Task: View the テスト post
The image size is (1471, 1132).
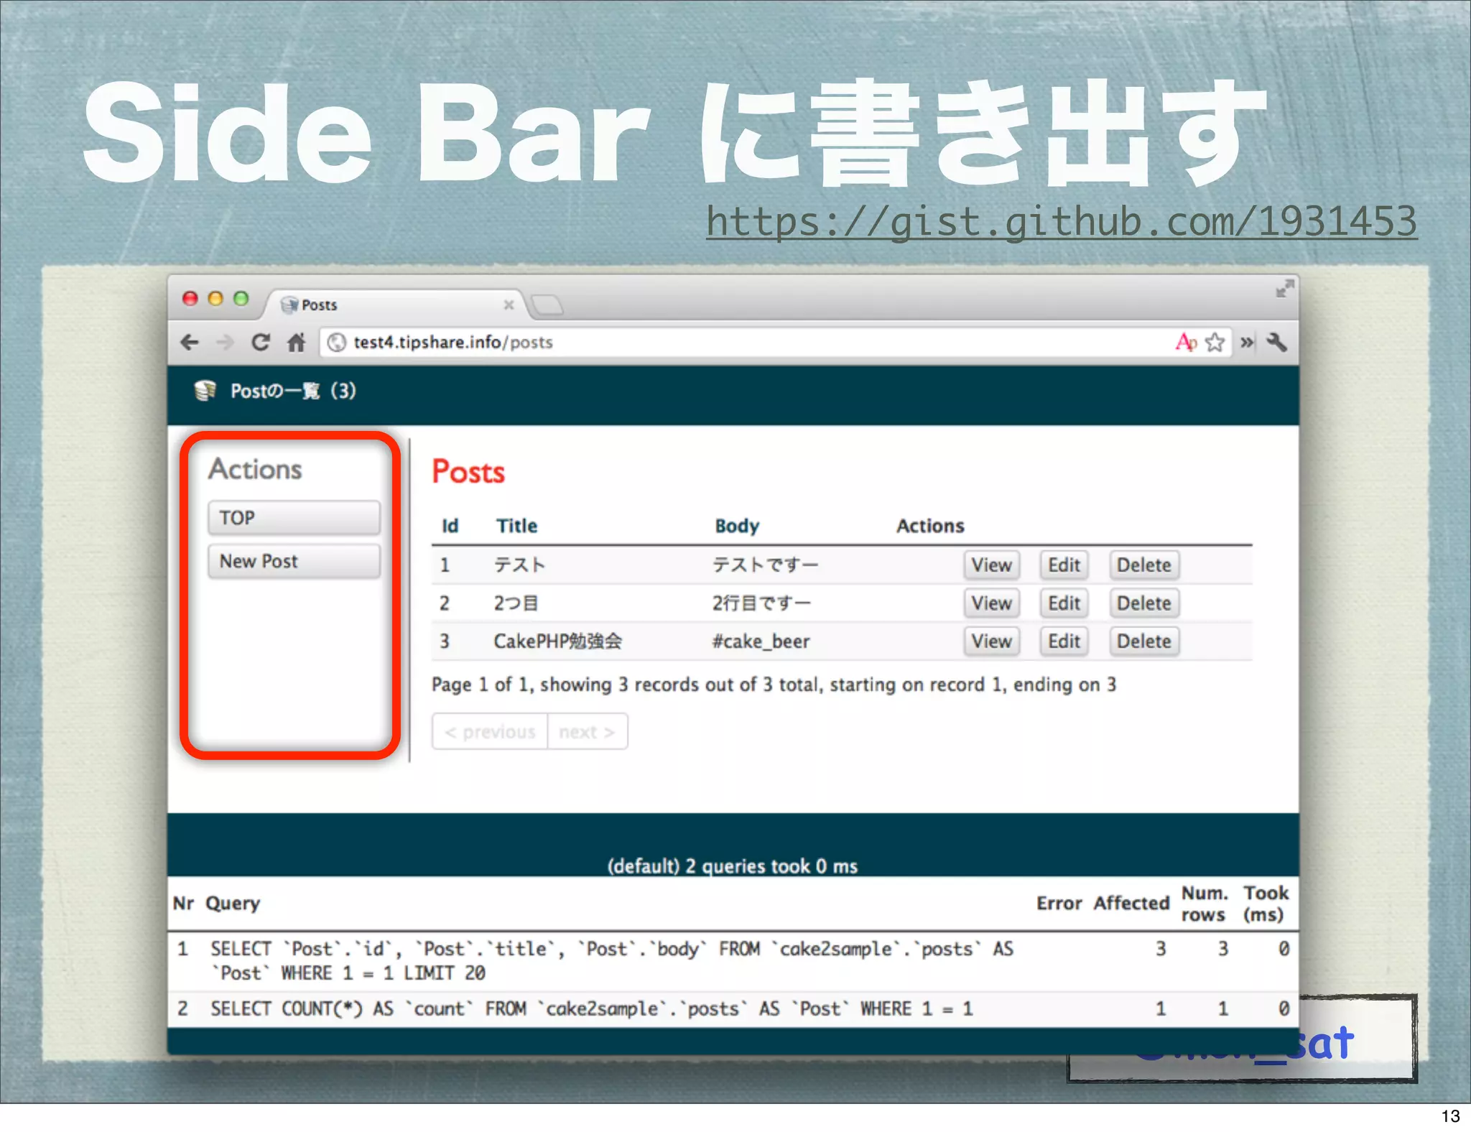Action: point(991,565)
